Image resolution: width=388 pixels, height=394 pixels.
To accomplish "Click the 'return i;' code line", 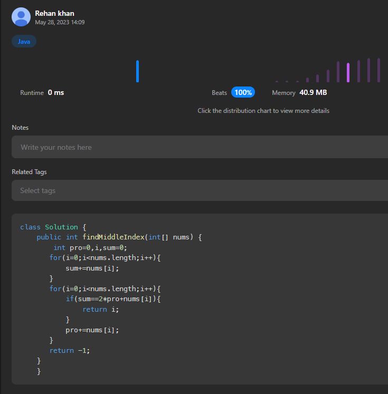I will coord(101,309).
